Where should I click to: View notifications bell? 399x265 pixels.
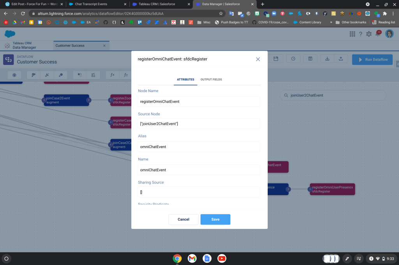(377, 34)
